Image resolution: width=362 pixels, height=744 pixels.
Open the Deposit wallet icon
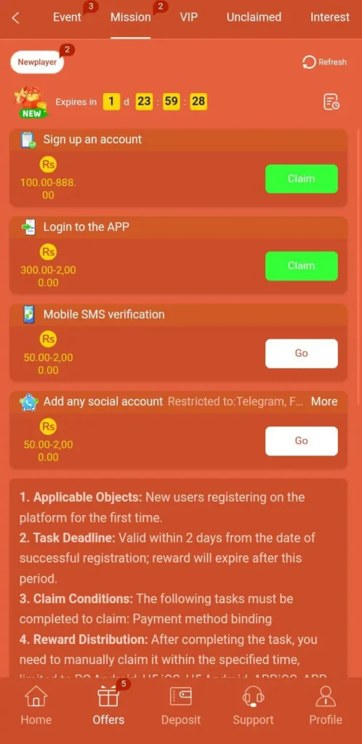(x=181, y=697)
